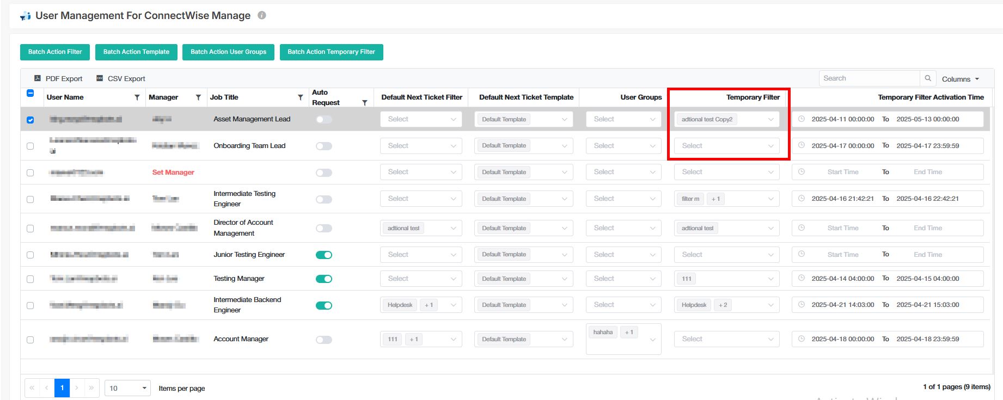
Task: Enable Auto Request for Onboarding Team Lead
Action: pos(323,146)
